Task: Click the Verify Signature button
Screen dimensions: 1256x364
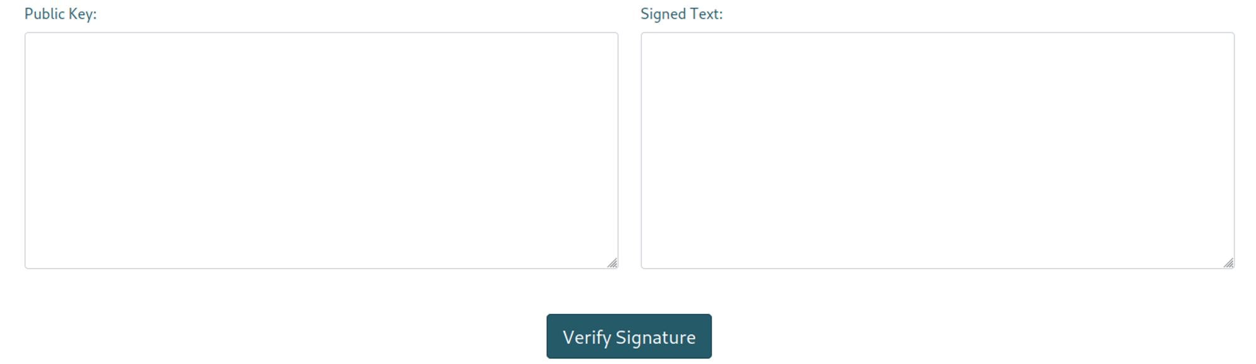Action: click(x=629, y=336)
